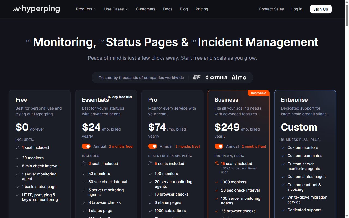This screenshot has height=218, width=349.
Task: Open the Pricing page
Action: (202, 9)
